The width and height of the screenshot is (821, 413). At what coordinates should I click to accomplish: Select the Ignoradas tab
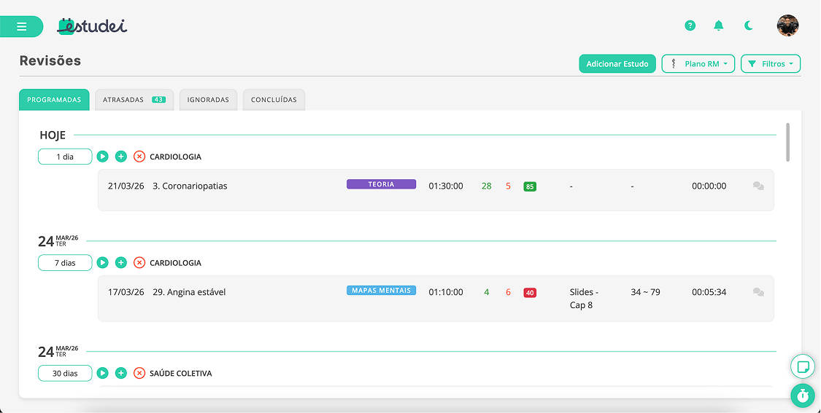(209, 100)
